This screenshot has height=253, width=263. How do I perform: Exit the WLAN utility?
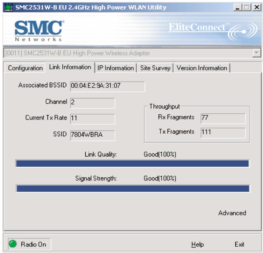click(239, 244)
